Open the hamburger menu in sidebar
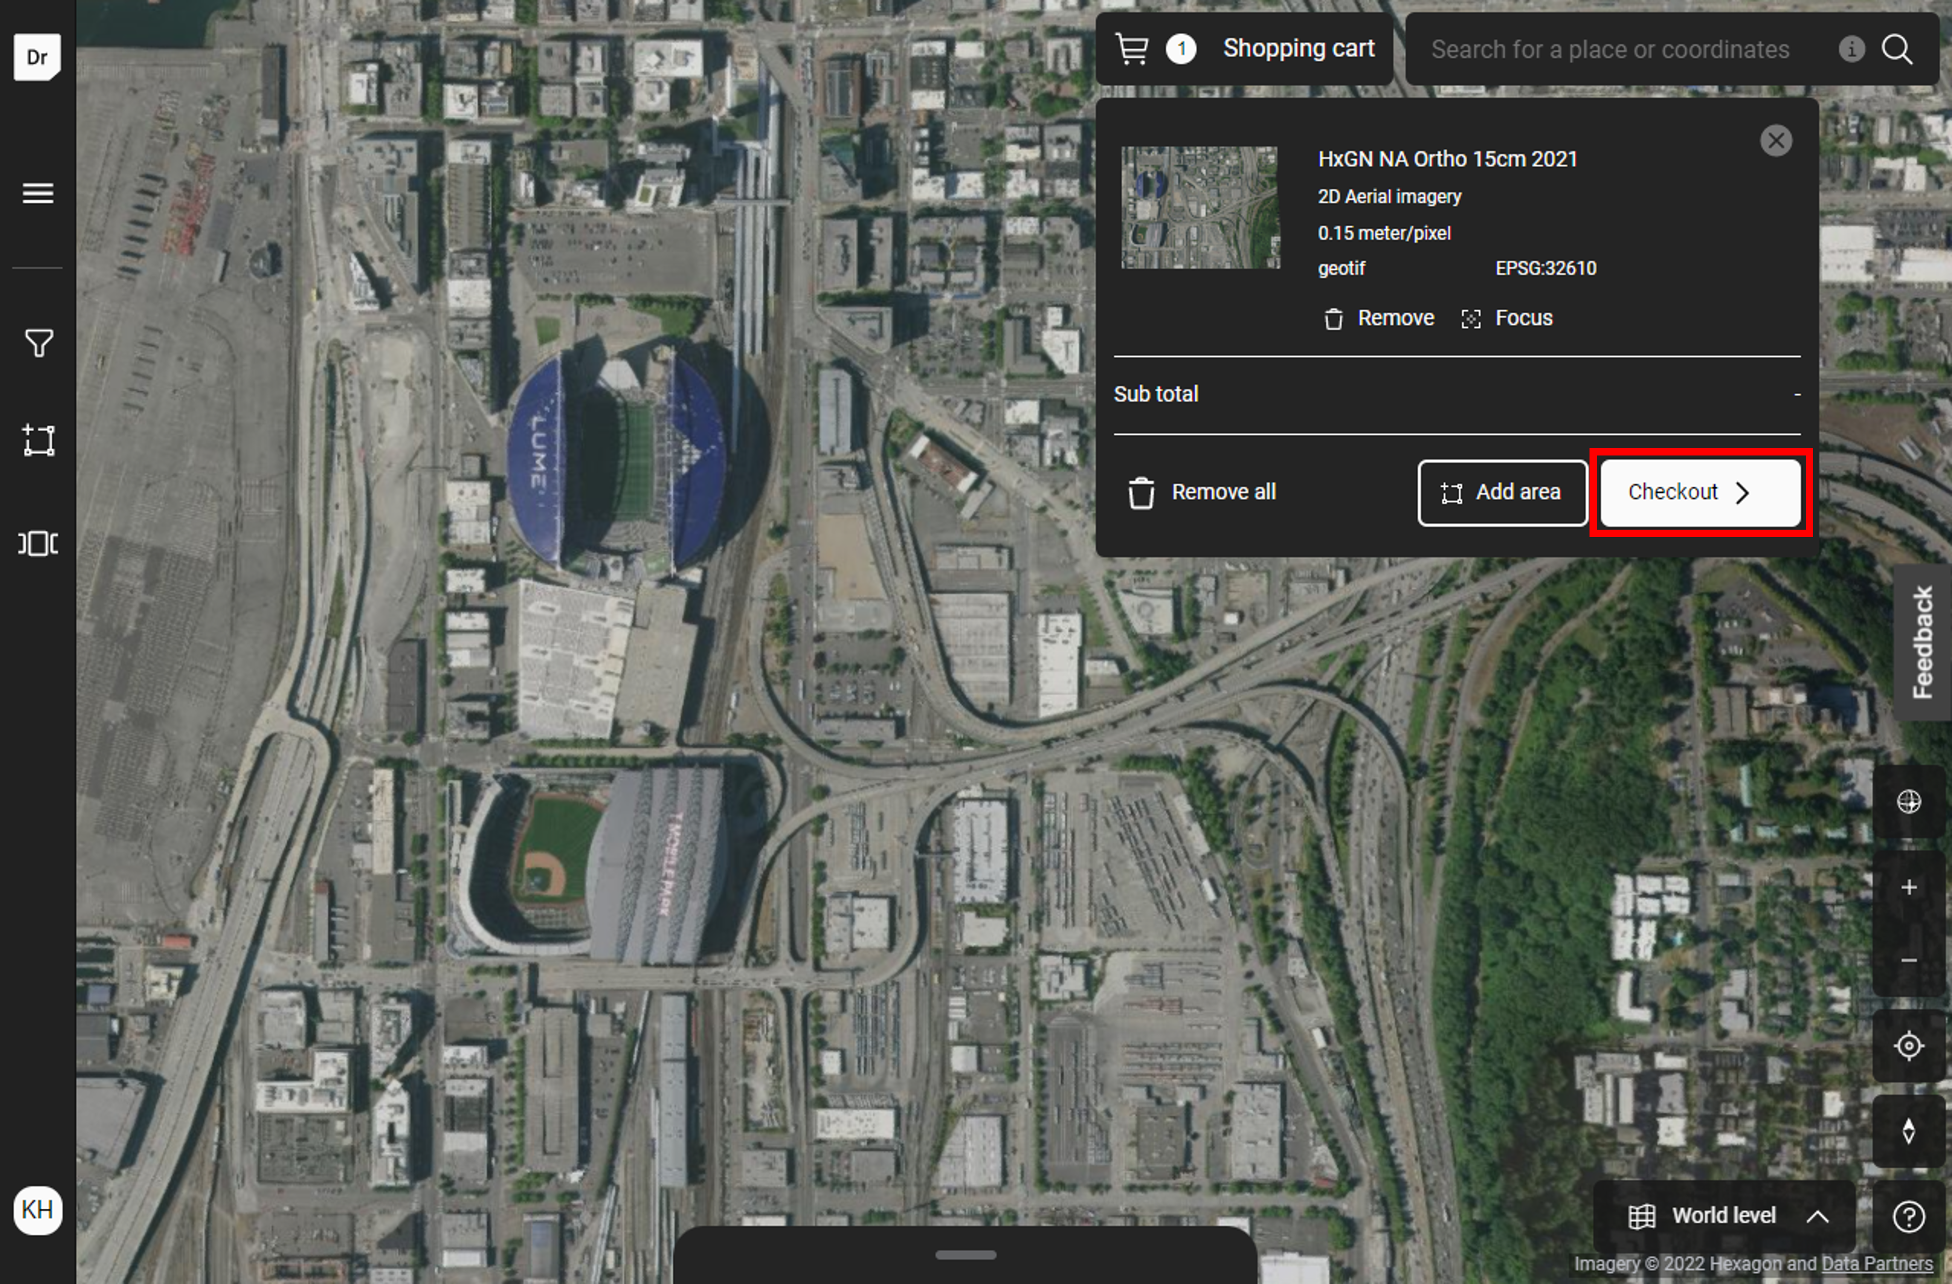The image size is (1952, 1284). click(x=38, y=194)
